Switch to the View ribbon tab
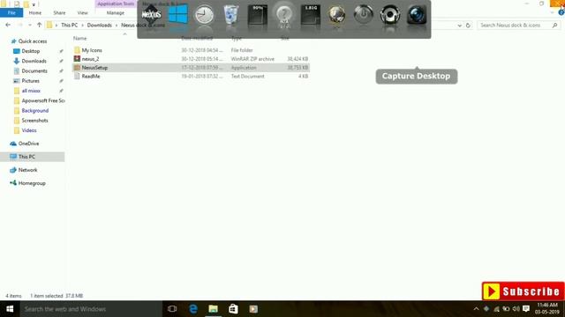This screenshot has width=565, height=317. pyautogui.click(x=82, y=12)
